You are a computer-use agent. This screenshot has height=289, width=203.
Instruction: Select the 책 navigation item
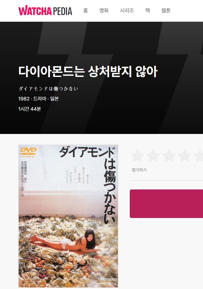147,11
